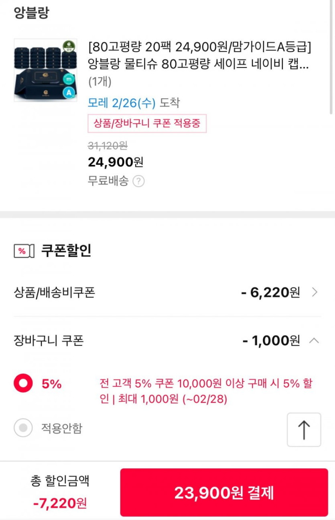Tap the 상품/장바구니 쿠폰 적용중 badge

[x=147, y=123]
